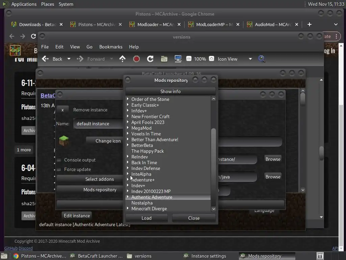Open Back history dropdown arrow
Viewport: 346px width, 260px height.
coord(69,59)
